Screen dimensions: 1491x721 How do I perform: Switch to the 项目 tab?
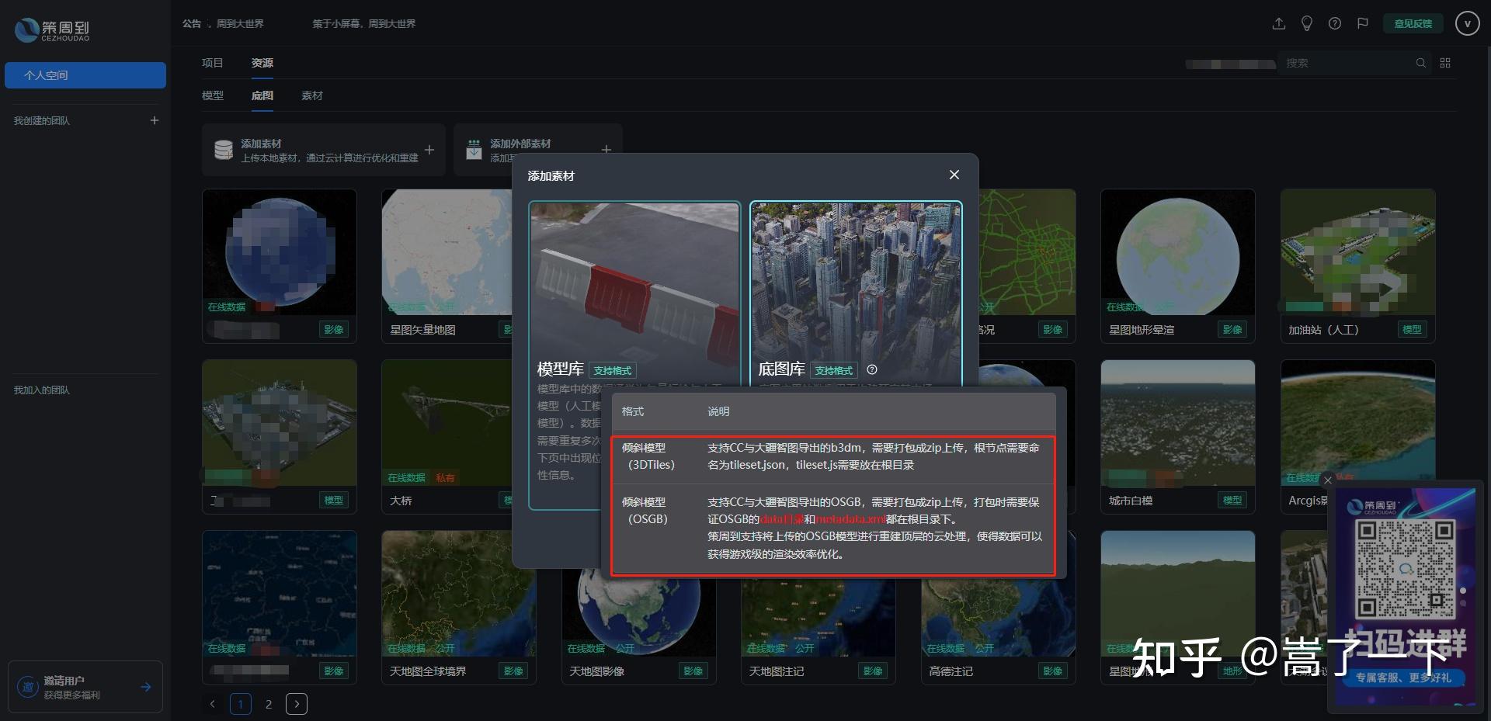[x=212, y=62]
